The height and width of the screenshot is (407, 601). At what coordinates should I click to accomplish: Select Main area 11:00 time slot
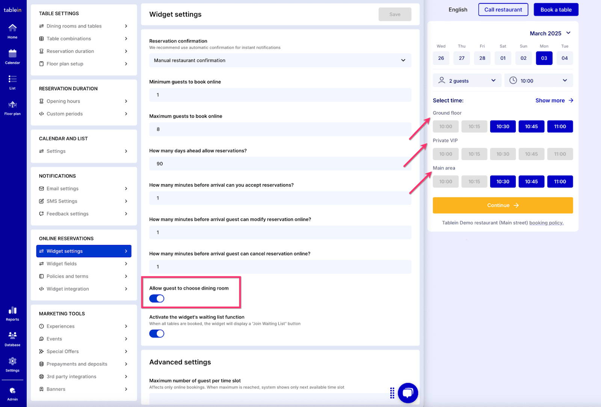click(560, 182)
